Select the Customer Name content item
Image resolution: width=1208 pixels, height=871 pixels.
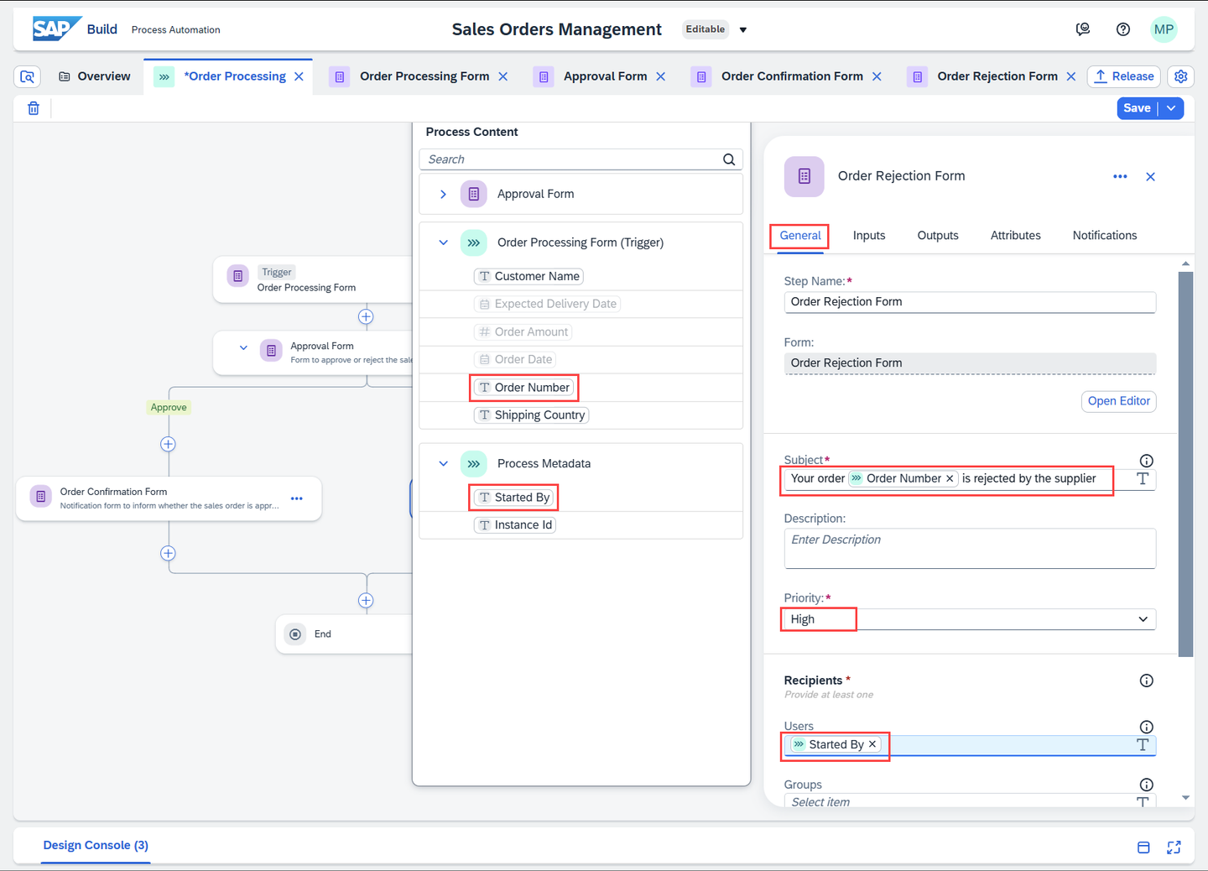tap(528, 277)
